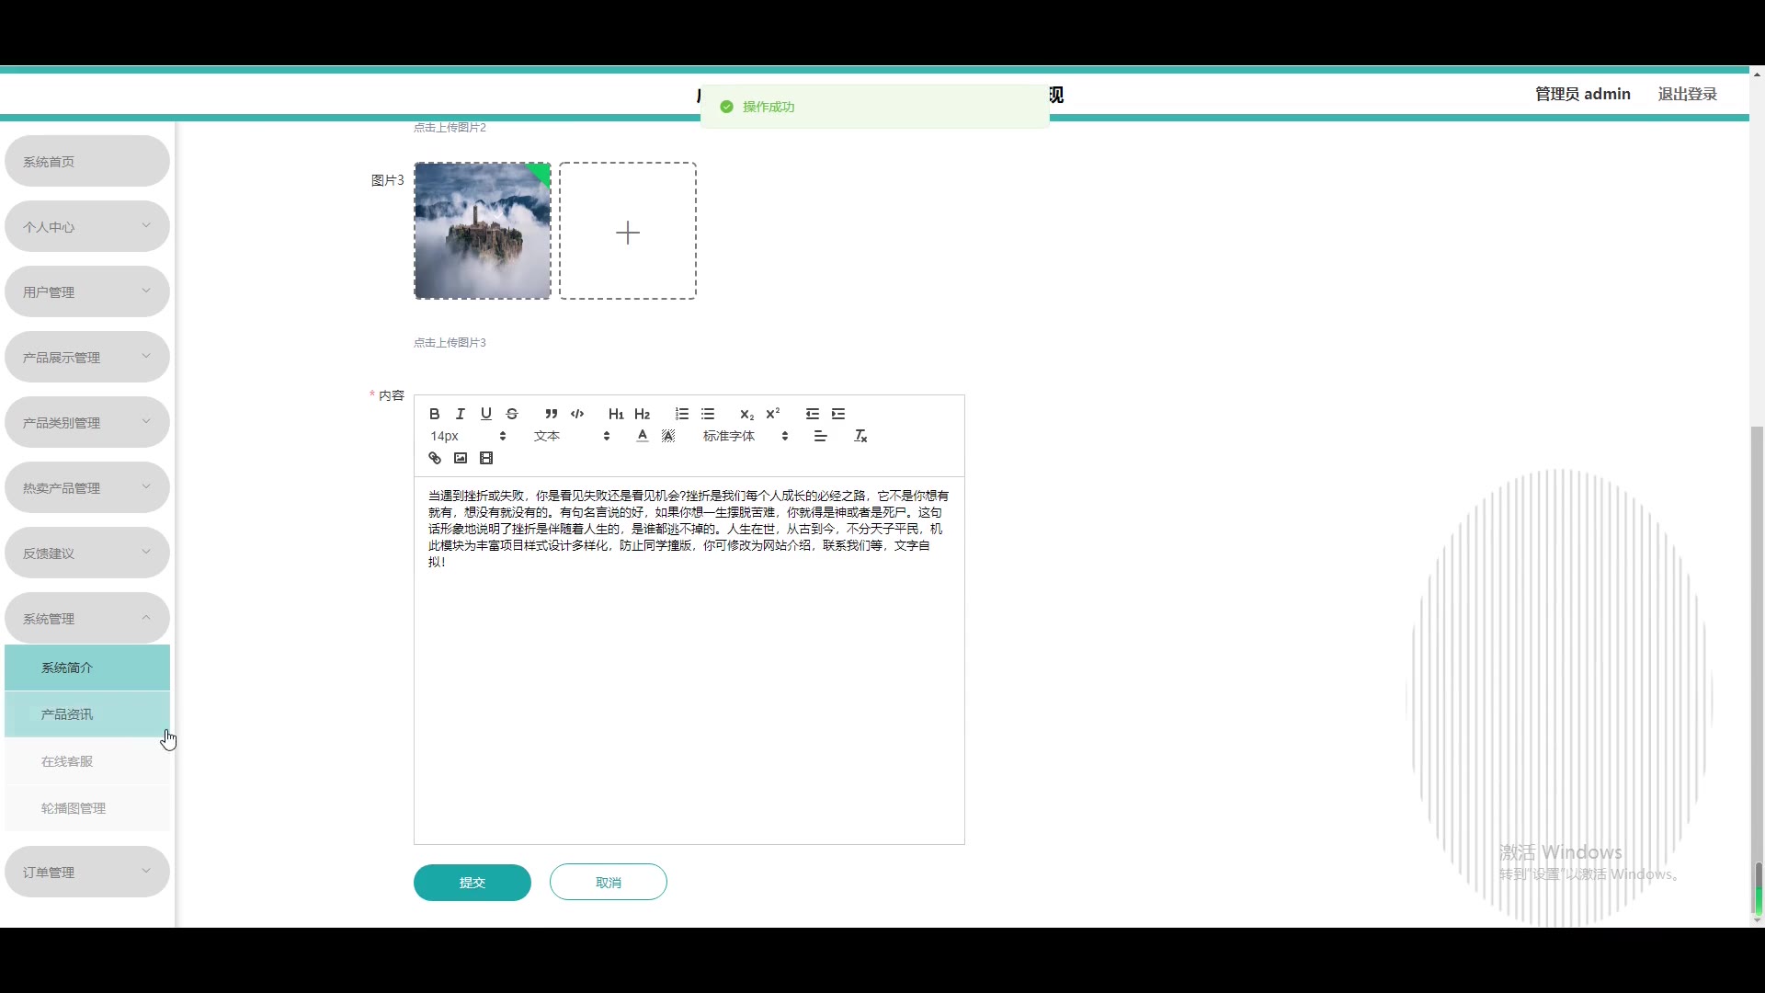Insert a hyperlink via link icon
The width and height of the screenshot is (1765, 993).
[435, 458]
